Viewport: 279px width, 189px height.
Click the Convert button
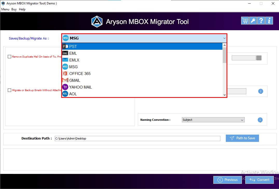point(260,180)
